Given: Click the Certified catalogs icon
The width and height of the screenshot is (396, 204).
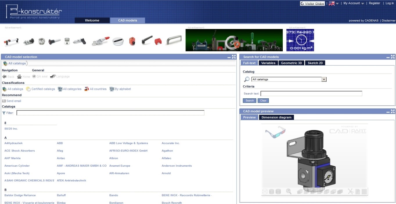Looking at the screenshot, I should coord(28,89).
